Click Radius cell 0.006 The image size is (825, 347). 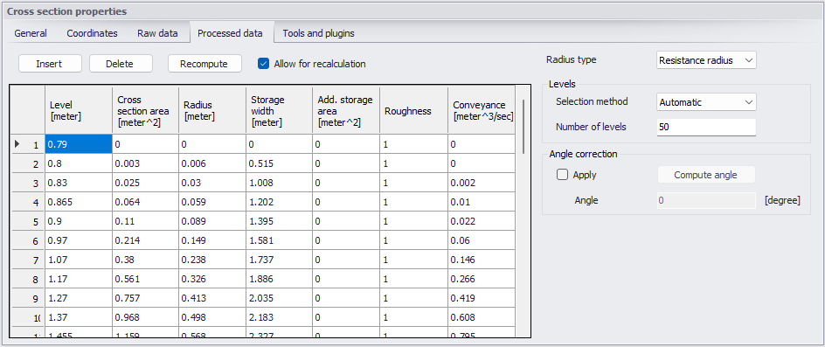click(x=212, y=163)
